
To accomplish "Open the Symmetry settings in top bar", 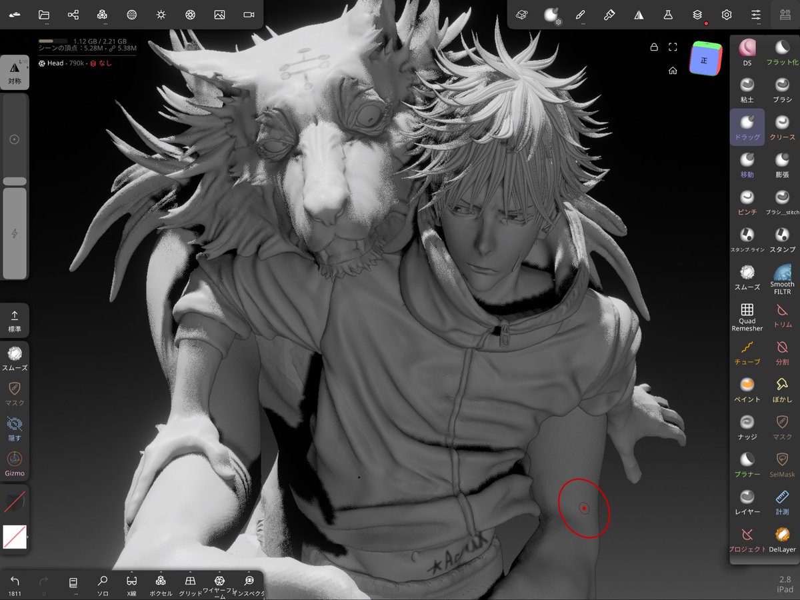I will (x=639, y=15).
